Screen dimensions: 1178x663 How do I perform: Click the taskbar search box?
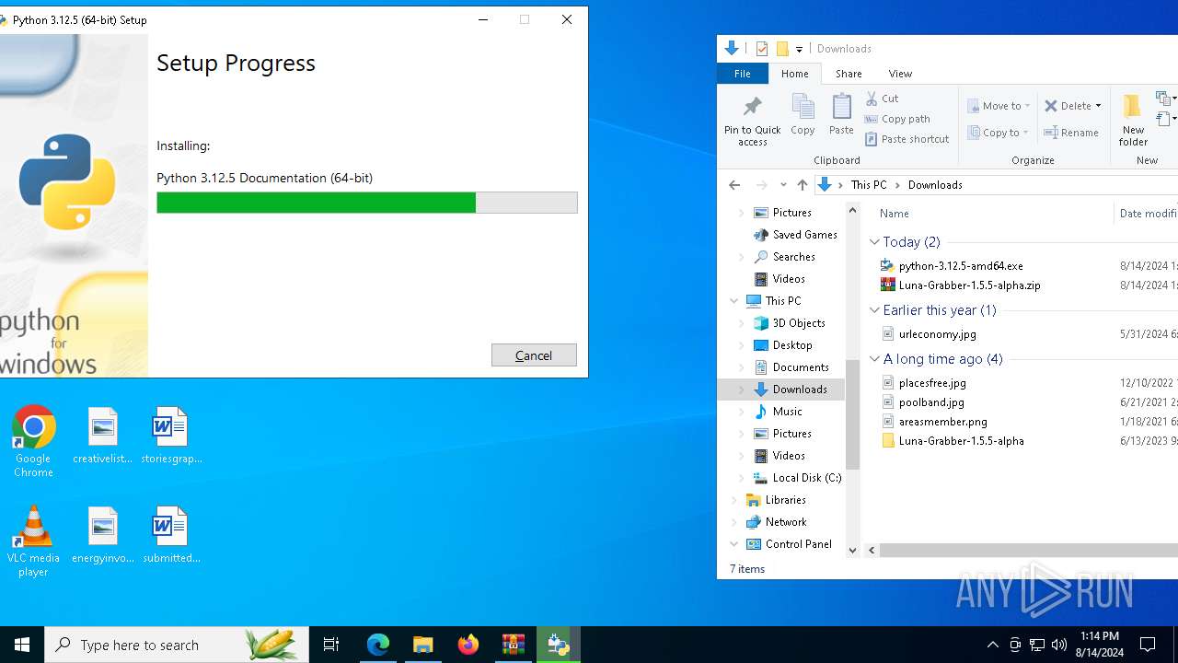(177, 645)
